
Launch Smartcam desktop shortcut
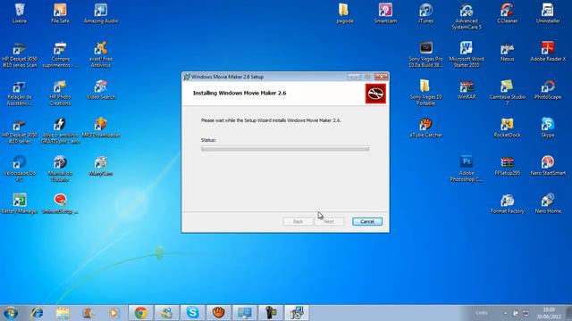click(385, 13)
